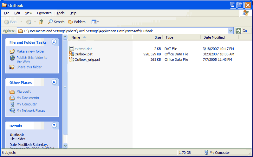
Task: Open the Help menu
Action: tap(73, 13)
